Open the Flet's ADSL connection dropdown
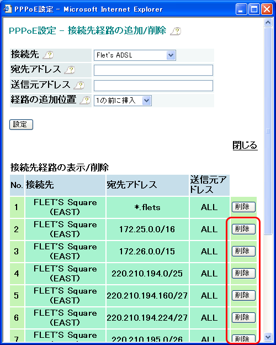Image resolution: width=276 pixels, height=345 pixels. pyautogui.click(x=135, y=55)
